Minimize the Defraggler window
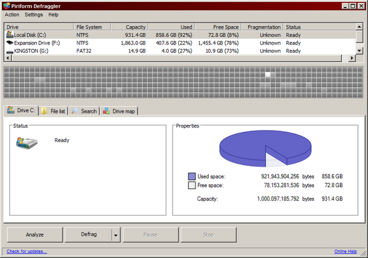Viewport: 368px width, 258px height. click(x=345, y=6)
